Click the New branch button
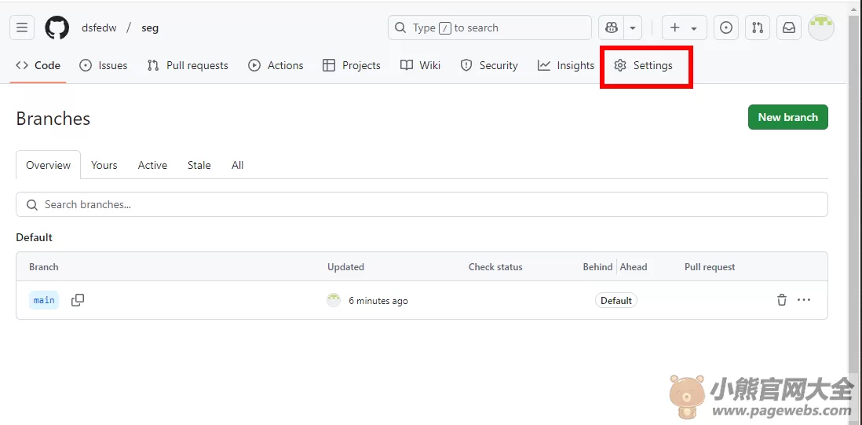Screen dimensions: 862x425 pyautogui.click(x=787, y=117)
